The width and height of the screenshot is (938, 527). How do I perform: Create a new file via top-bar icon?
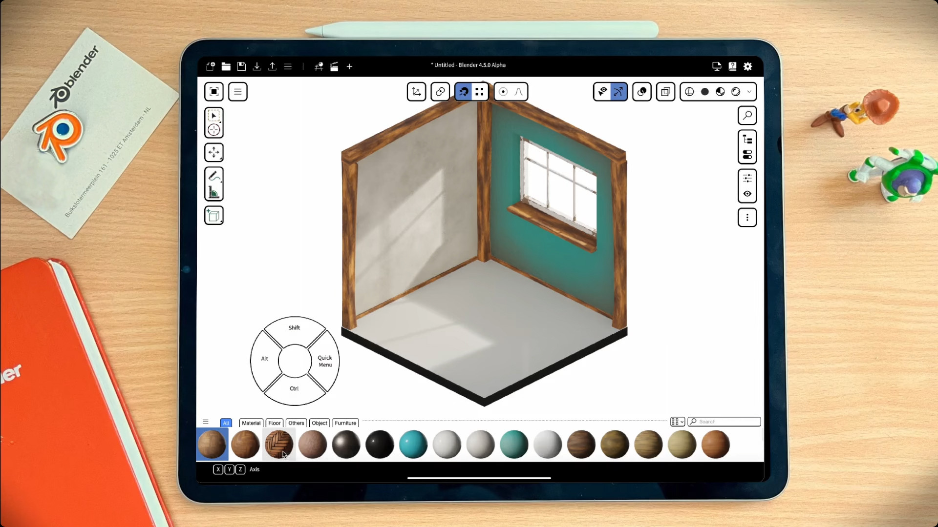(x=211, y=66)
